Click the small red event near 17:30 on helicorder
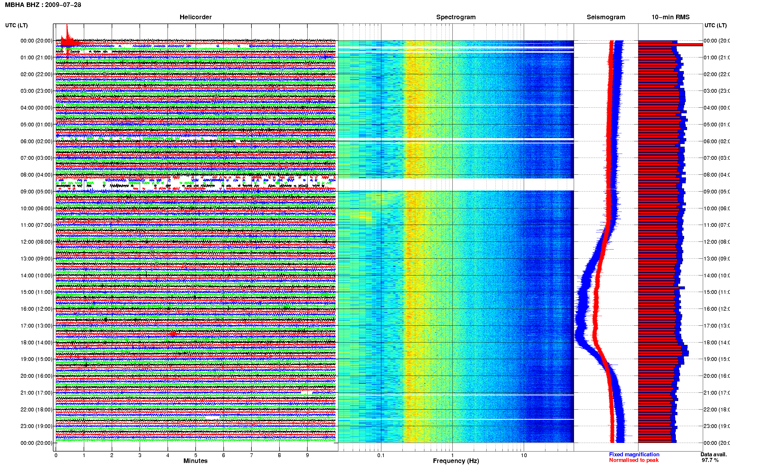Image resolution: width=760 pixels, height=475 pixels. pos(173,334)
